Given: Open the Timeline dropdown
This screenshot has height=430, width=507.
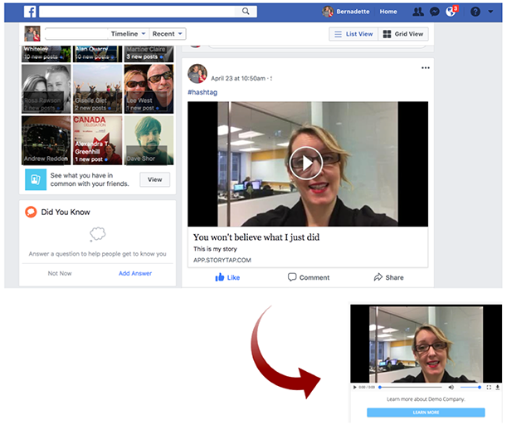Looking at the screenshot, I should [128, 34].
